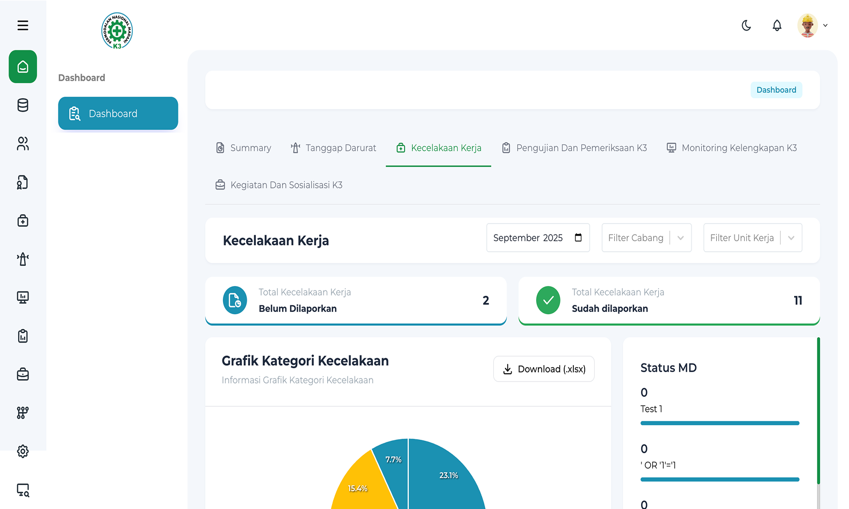This screenshot has width=849, height=509.
Task: Click the notification bell icon
Action: click(x=776, y=25)
